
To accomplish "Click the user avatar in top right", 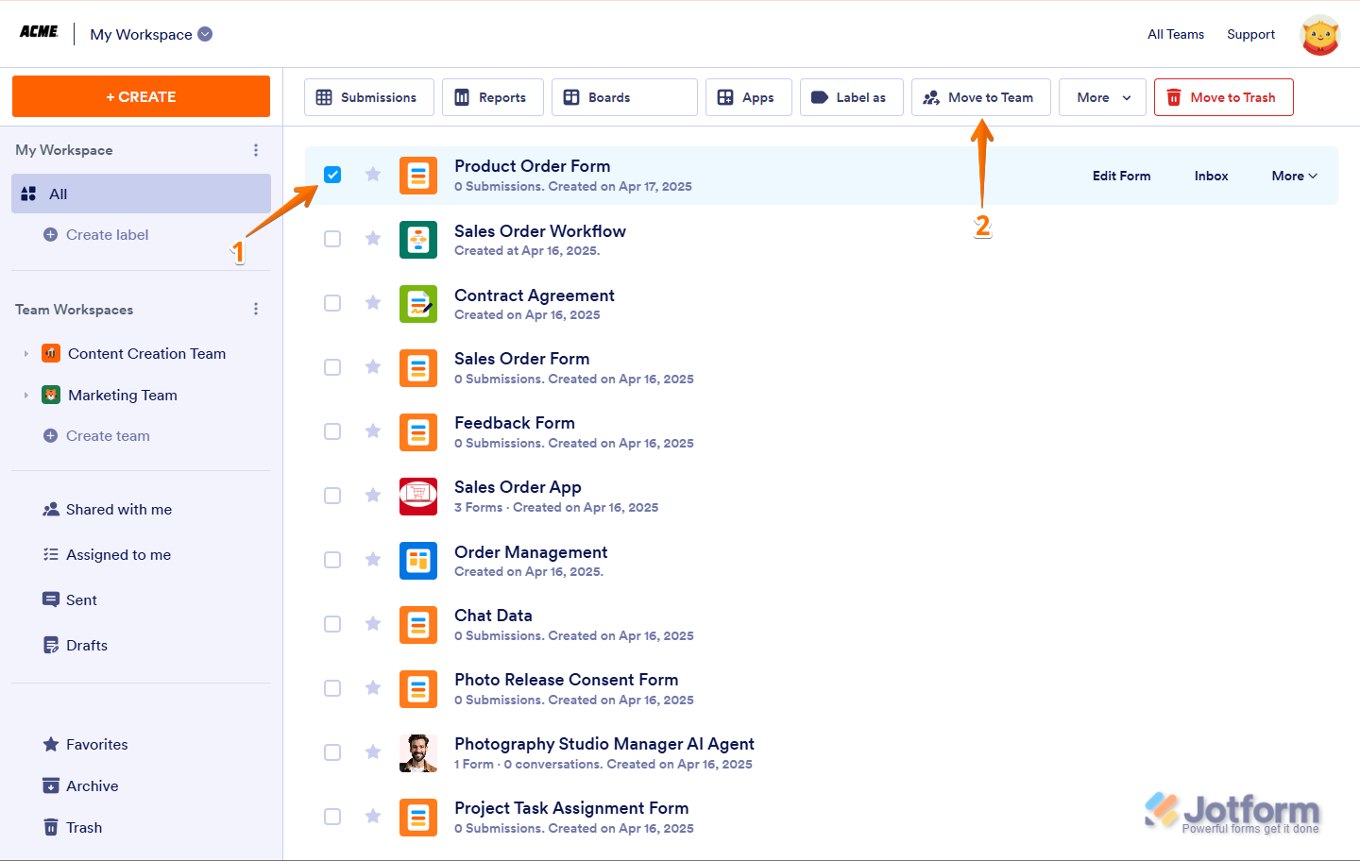I will tap(1319, 35).
